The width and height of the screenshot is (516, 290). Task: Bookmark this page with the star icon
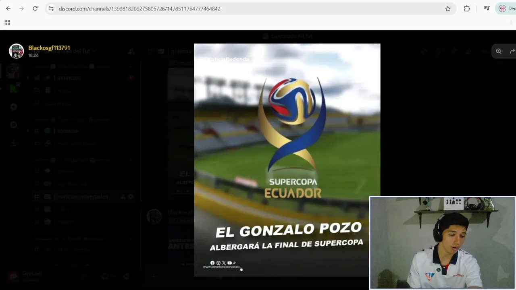click(447, 8)
